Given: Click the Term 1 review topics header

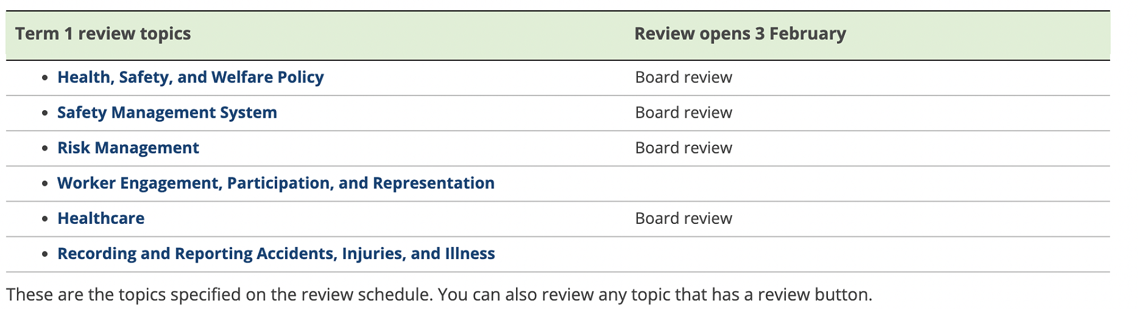Looking at the screenshot, I should pyautogui.click(x=103, y=34).
